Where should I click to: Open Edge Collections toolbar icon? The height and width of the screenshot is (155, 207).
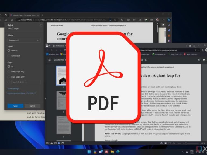140,20
